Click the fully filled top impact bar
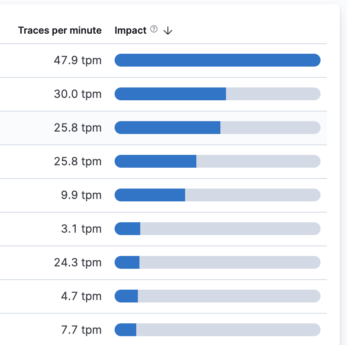 click(x=217, y=60)
